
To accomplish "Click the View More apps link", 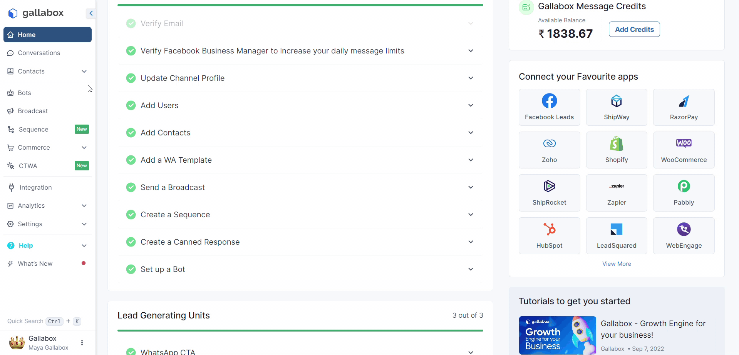I will (616, 264).
